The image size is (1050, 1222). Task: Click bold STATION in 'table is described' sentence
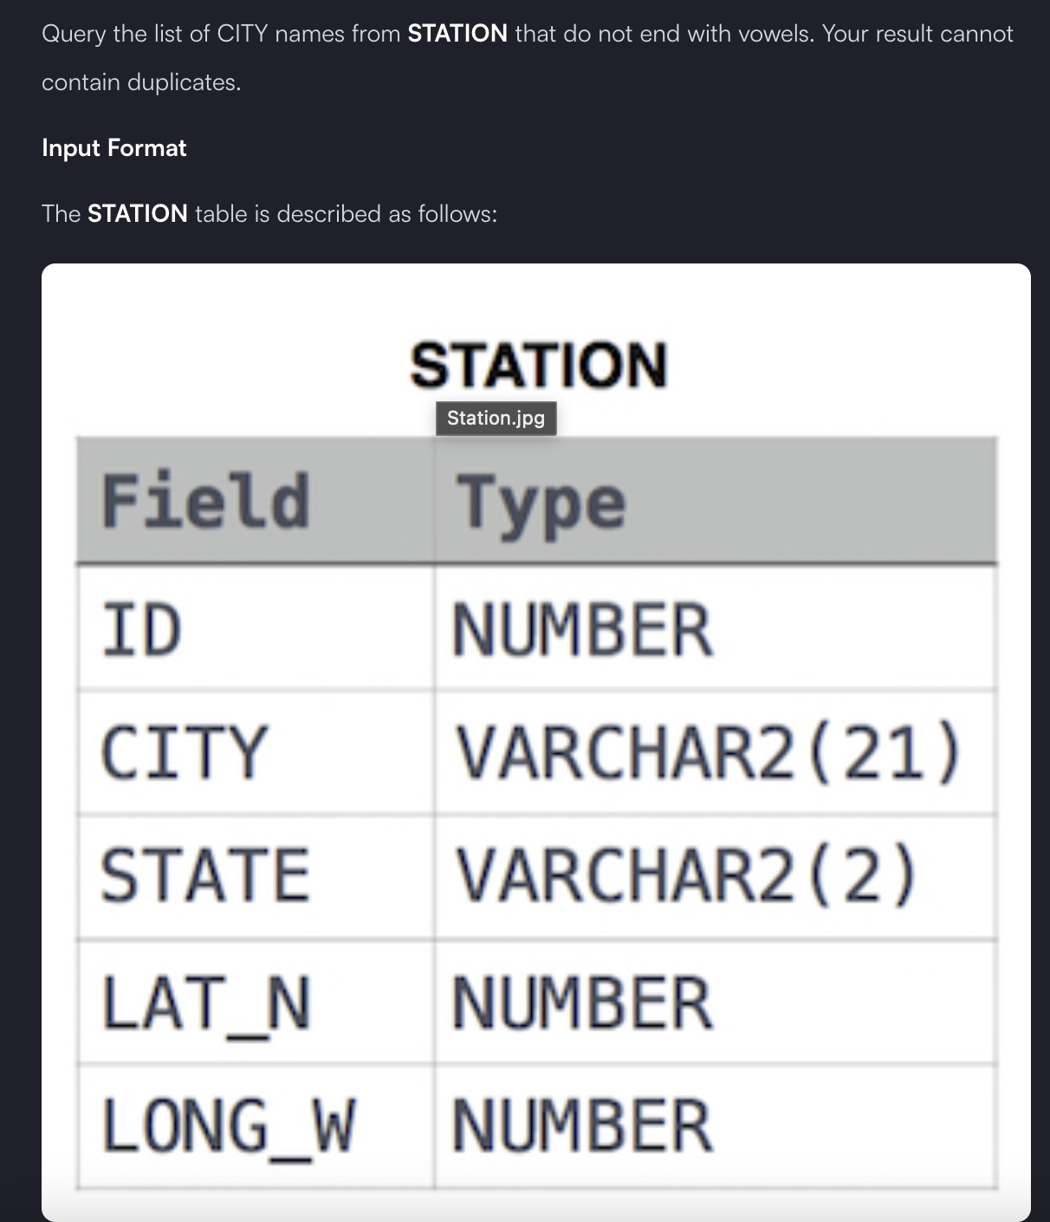point(138,213)
